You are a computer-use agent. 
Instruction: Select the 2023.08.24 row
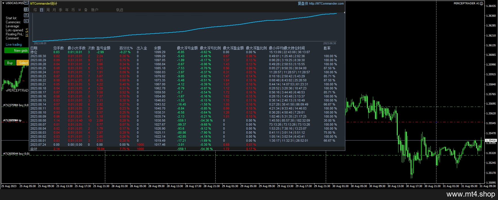(x=187, y=72)
